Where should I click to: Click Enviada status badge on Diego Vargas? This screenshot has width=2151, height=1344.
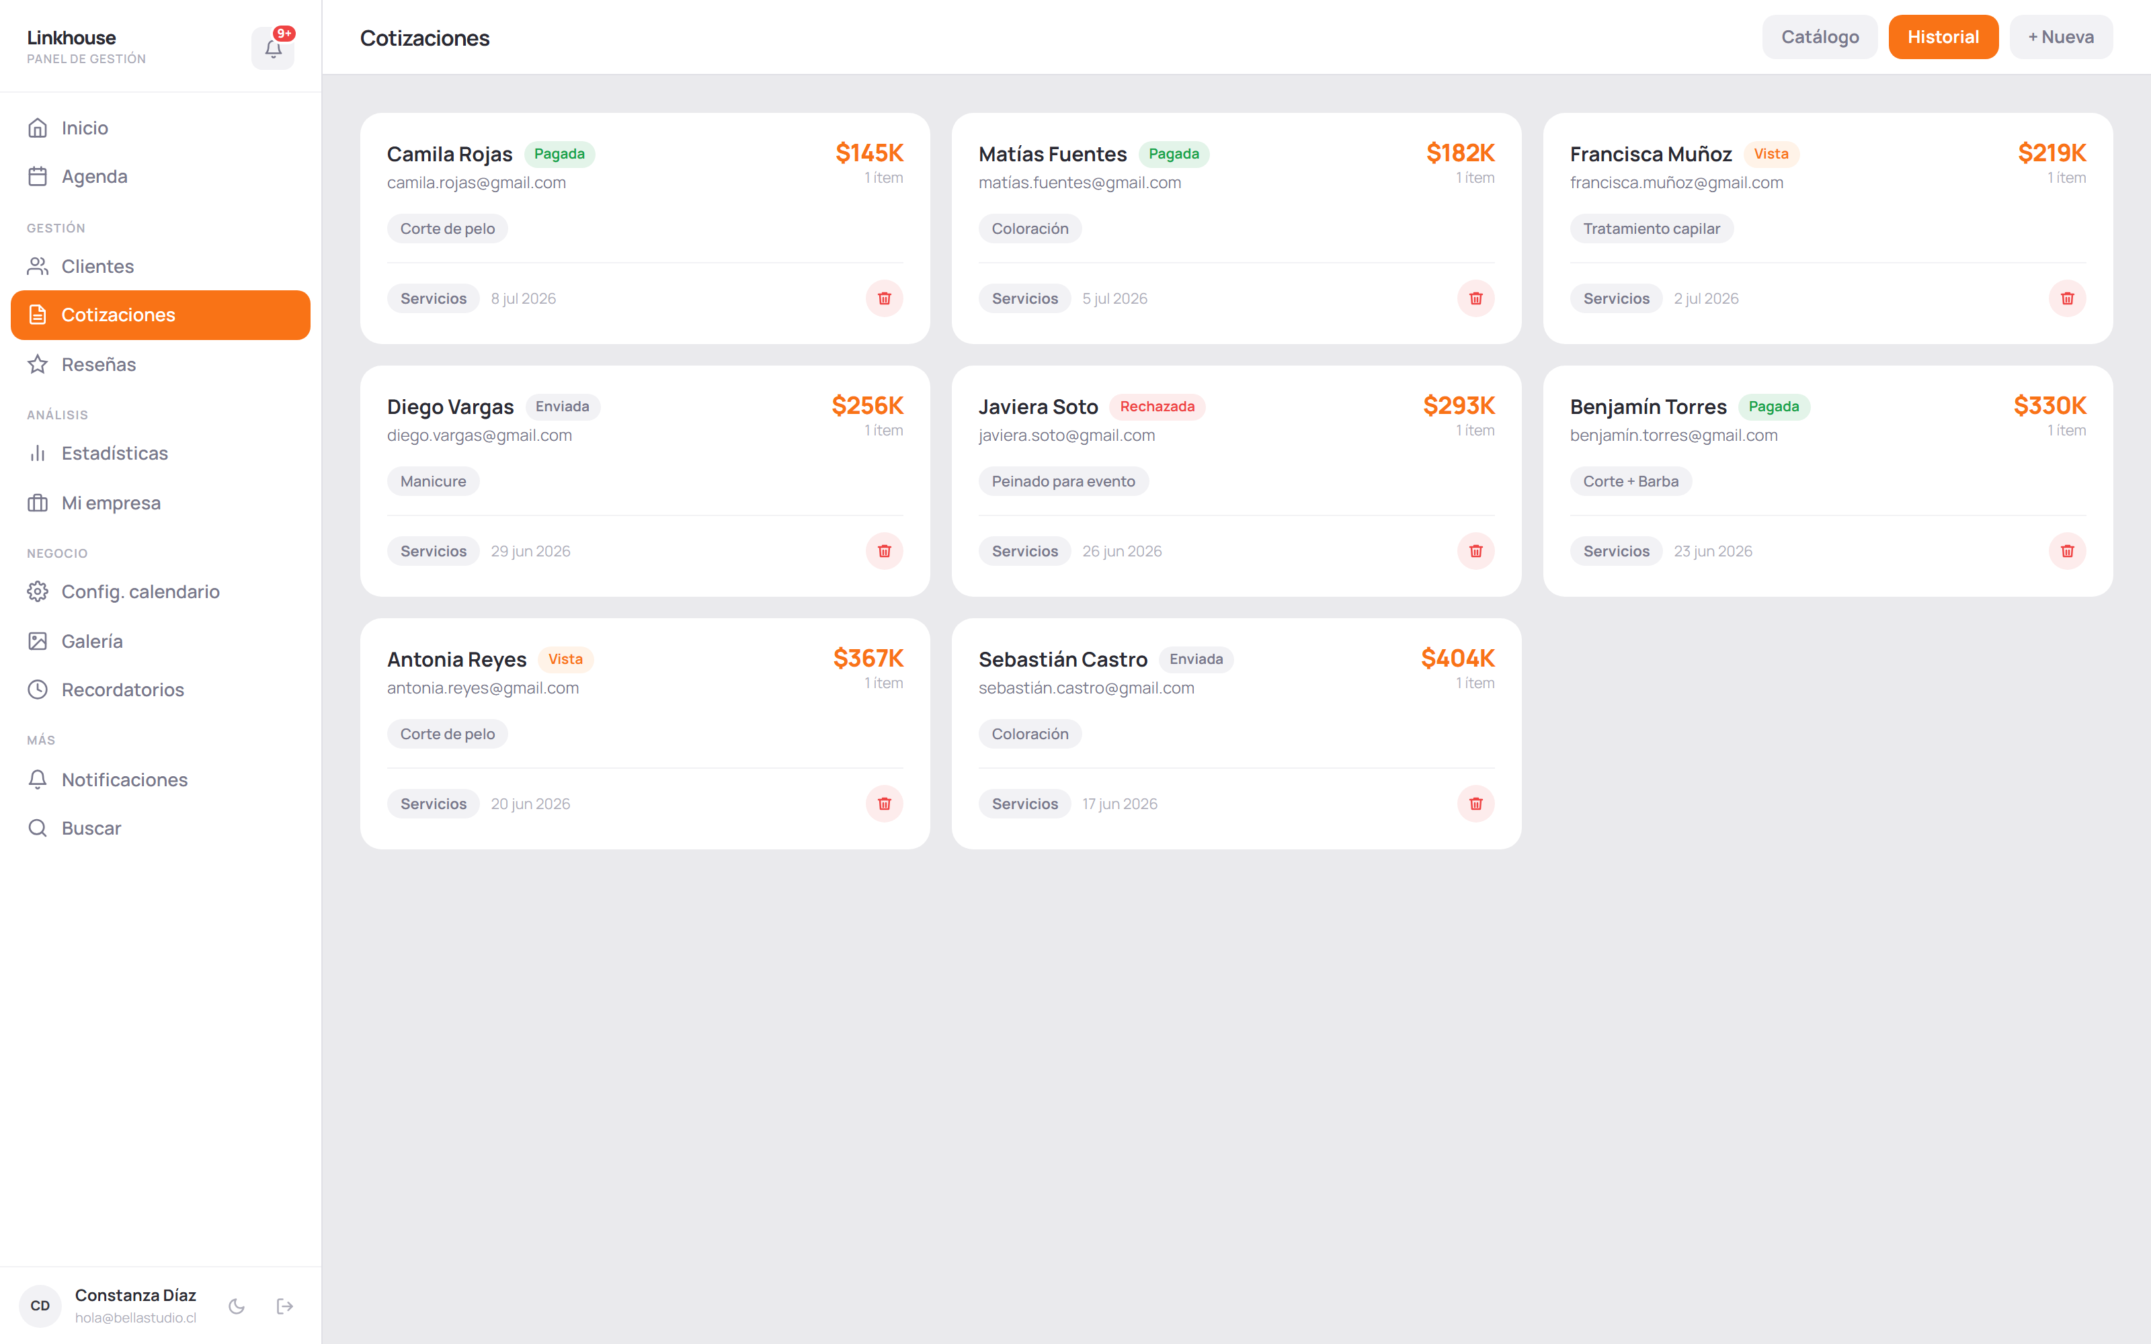[562, 406]
